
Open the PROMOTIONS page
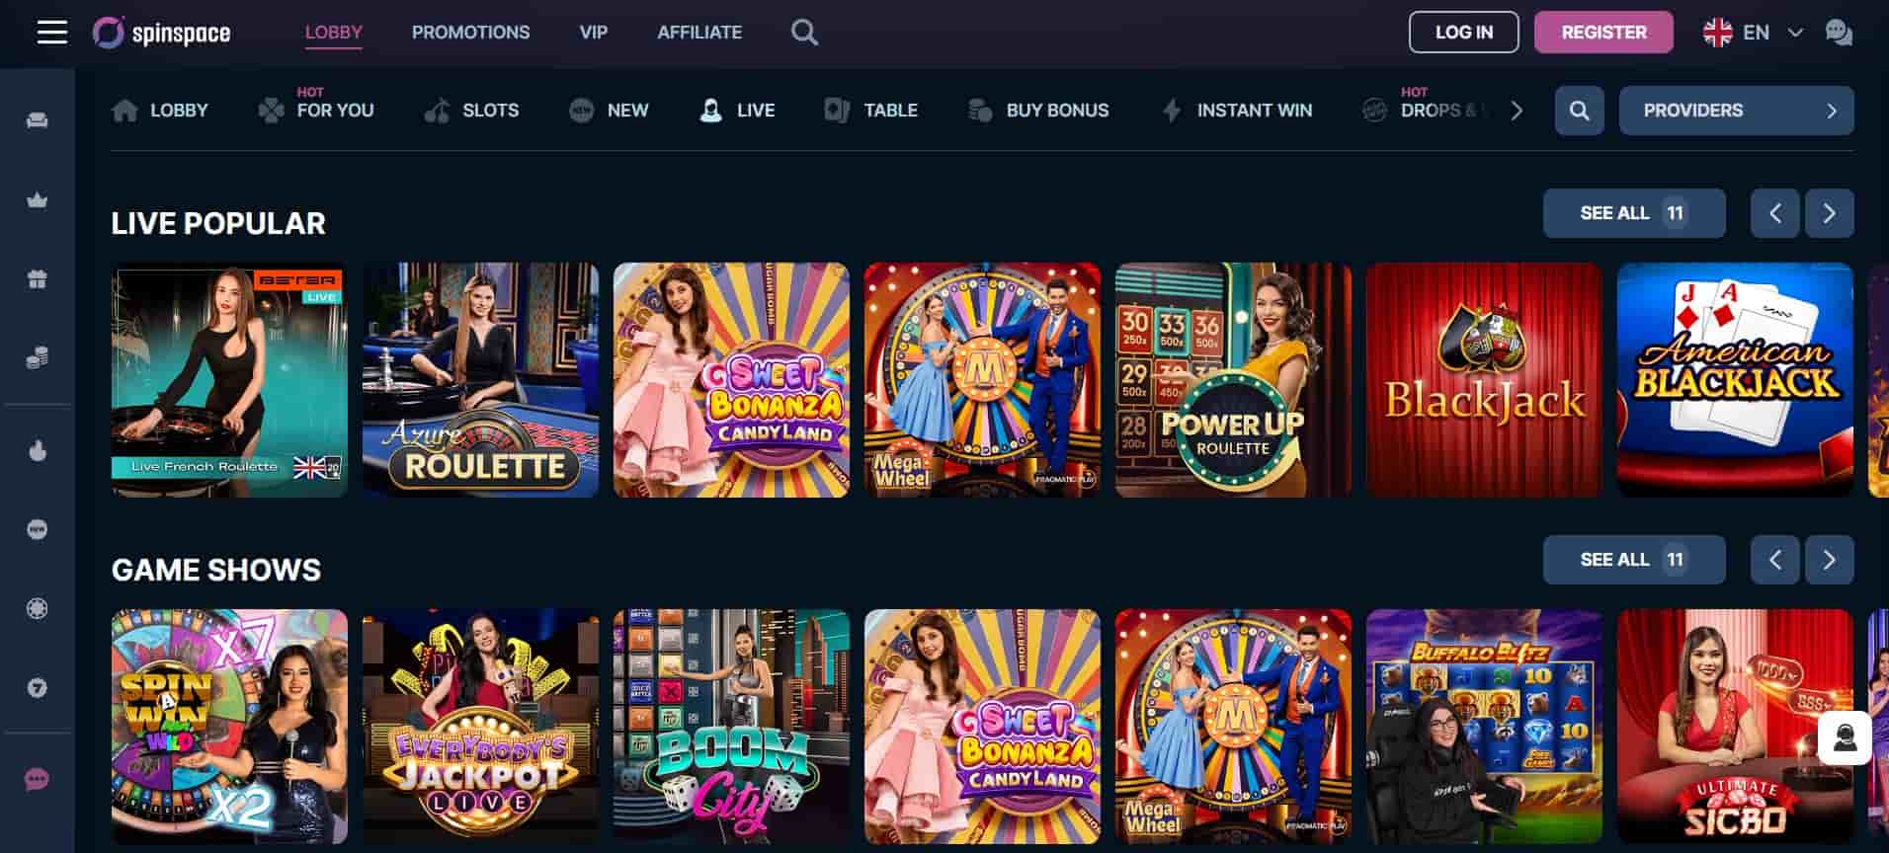(470, 33)
